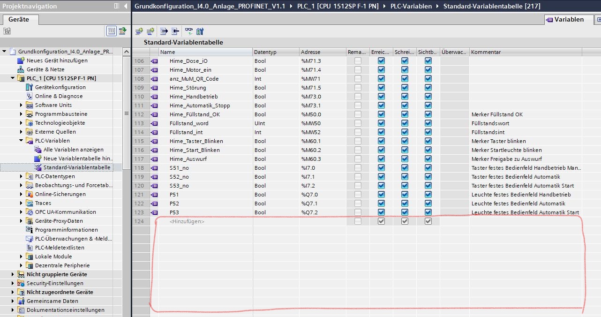Collapse the Projektnavigation panel with arrow icon

tap(126, 6)
